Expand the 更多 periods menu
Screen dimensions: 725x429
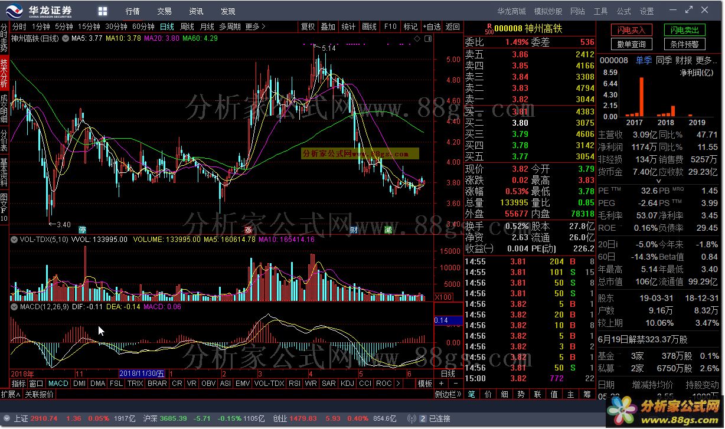255,27
